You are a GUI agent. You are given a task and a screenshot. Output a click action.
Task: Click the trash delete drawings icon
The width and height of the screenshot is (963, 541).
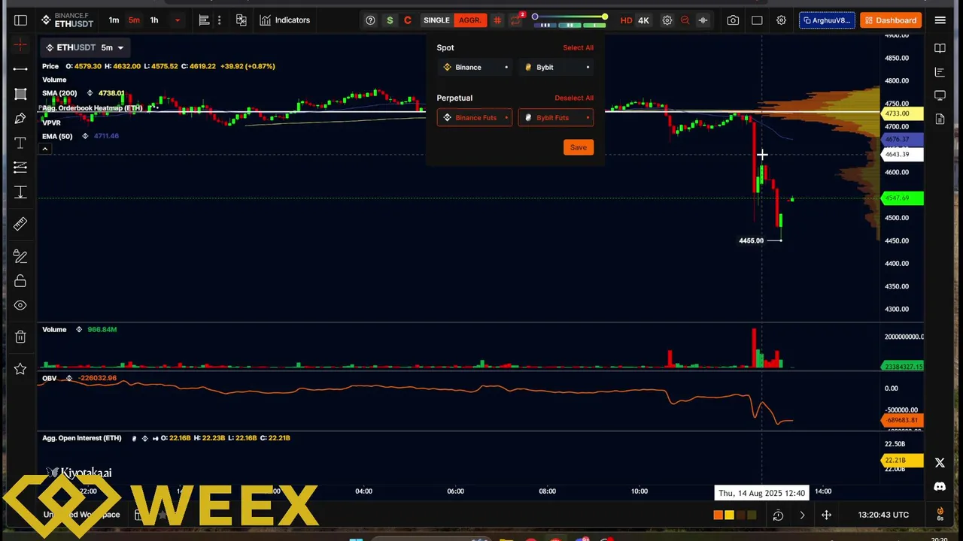pyautogui.click(x=20, y=337)
